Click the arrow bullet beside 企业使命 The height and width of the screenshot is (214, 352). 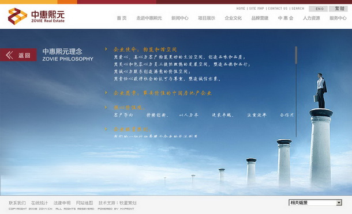click(x=106, y=49)
